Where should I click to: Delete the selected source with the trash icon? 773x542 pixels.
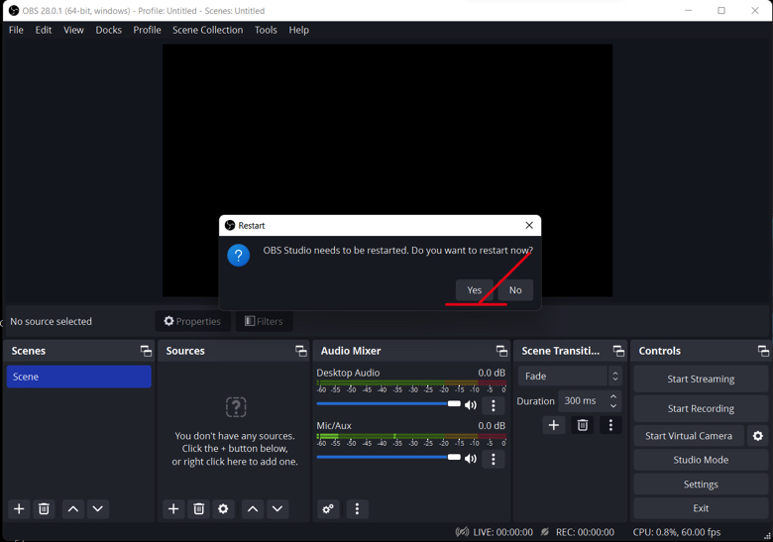point(198,508)
